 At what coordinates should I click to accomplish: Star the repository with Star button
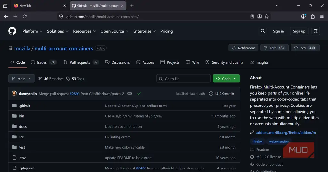pyautogui.click(x=305, y=48)
